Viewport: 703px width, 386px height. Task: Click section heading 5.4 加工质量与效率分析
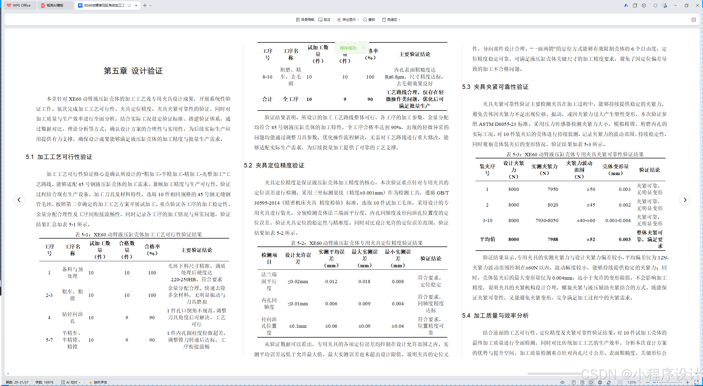495,315
